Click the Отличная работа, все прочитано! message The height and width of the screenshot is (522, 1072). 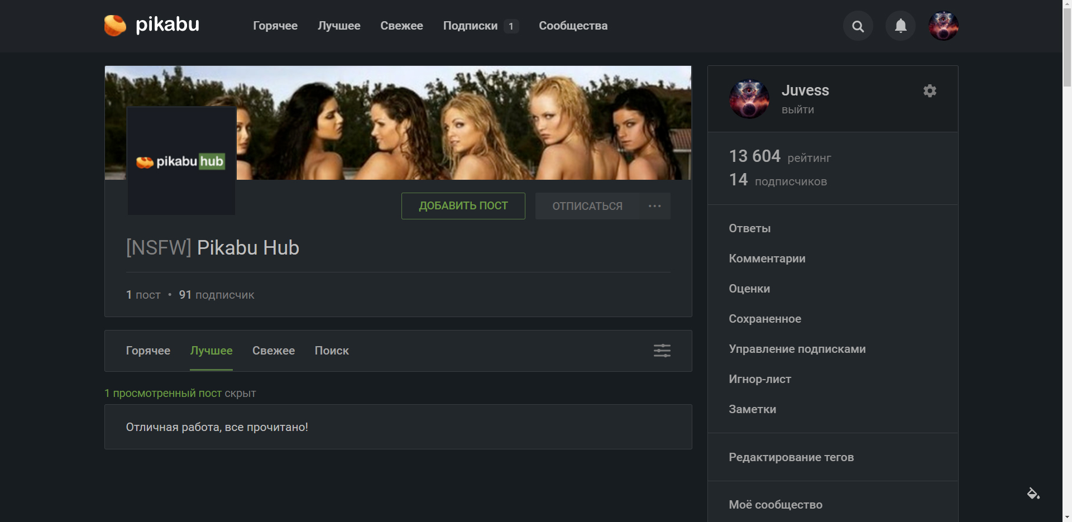(217, 427)
